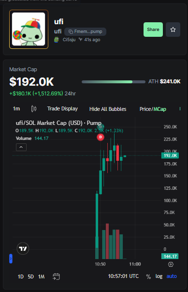Click the ufi token avatar image

click(x=29, y=29)
